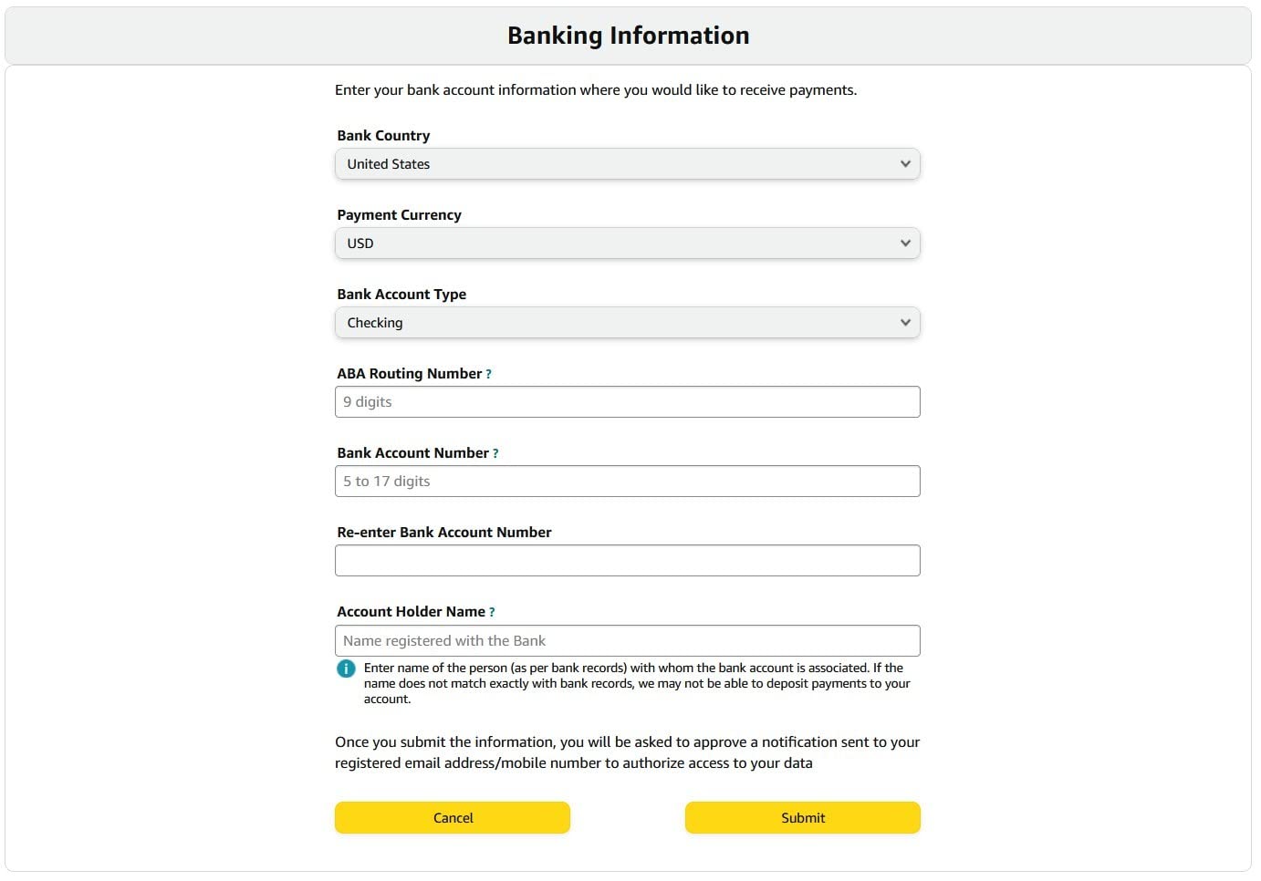The width and height of the screenshot is (1261, 881).
Task: Click the Payment Currency label text
Action: (x=399, y=215)
